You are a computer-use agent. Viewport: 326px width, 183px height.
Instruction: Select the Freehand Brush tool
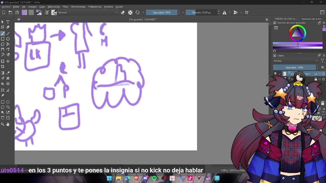click(3, 33)
